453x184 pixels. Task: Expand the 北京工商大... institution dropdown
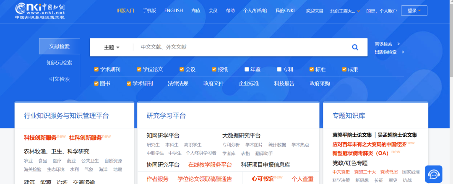click(x=345, y=11)
